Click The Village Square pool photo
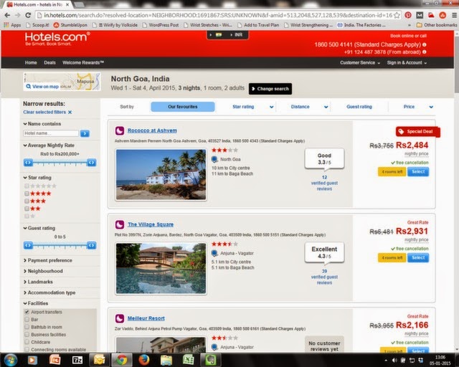Viewport: 459px width, 367px height. click(x=161, y=268)
